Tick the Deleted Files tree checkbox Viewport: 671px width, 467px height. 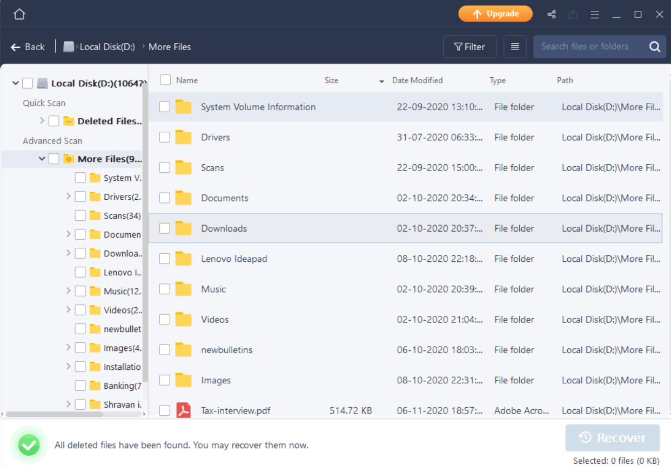tap(54, 121)
